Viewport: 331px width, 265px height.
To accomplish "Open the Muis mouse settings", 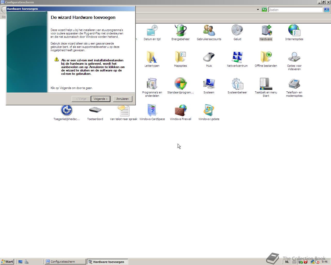I will tap(209, 59).
